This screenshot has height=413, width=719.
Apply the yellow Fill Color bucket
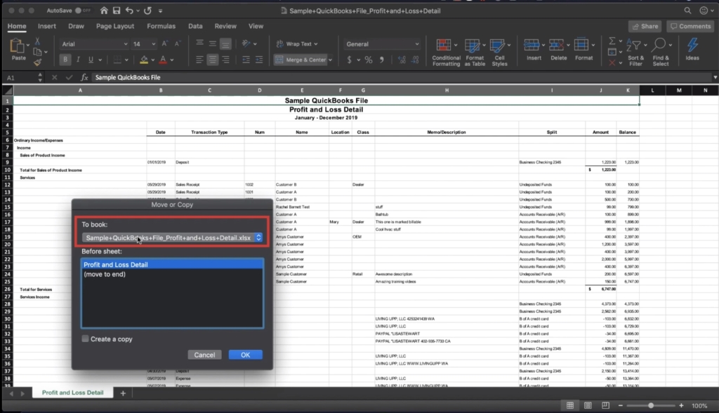(x=144, y=60)
